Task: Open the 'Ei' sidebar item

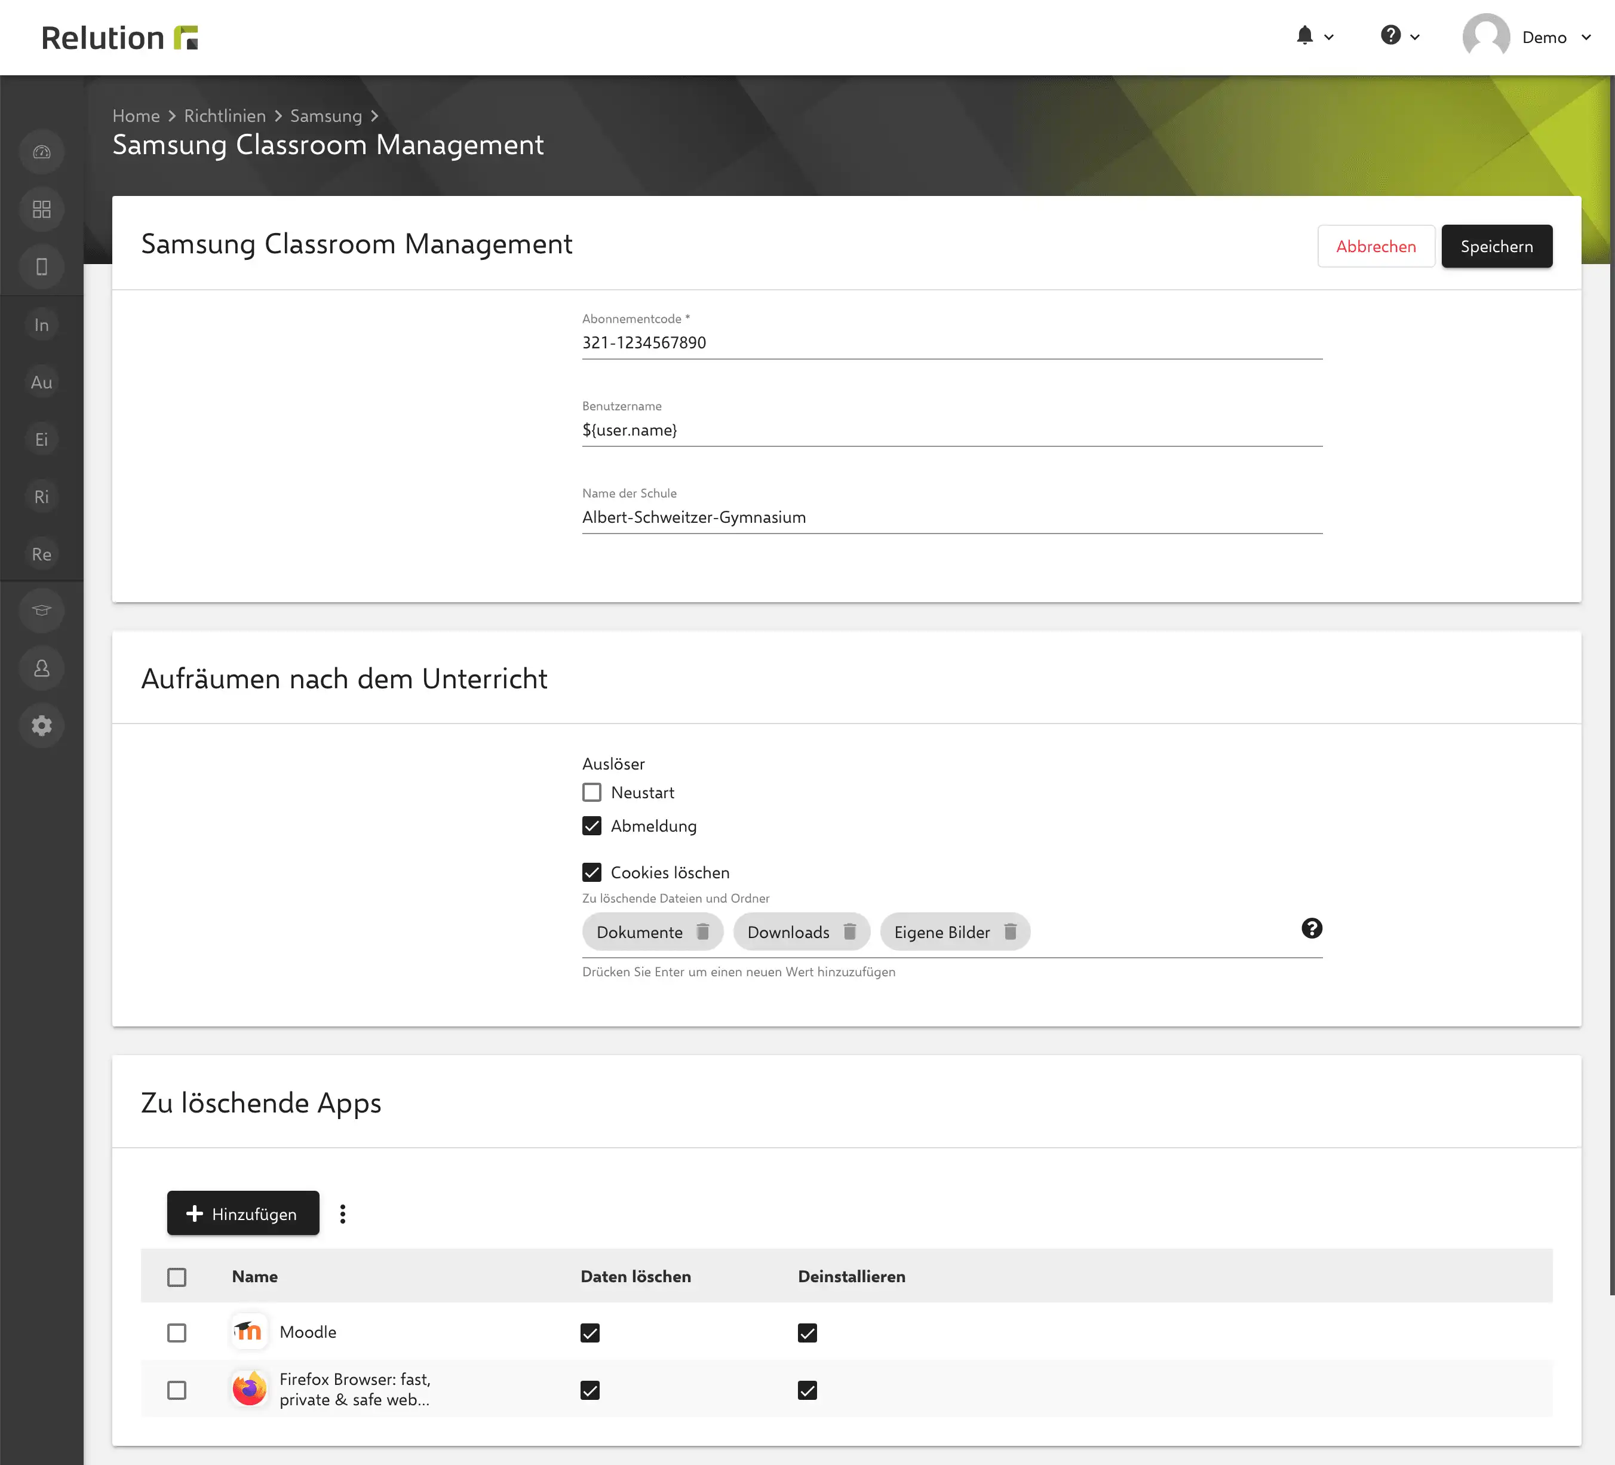Action: click(x=42, y=439)
